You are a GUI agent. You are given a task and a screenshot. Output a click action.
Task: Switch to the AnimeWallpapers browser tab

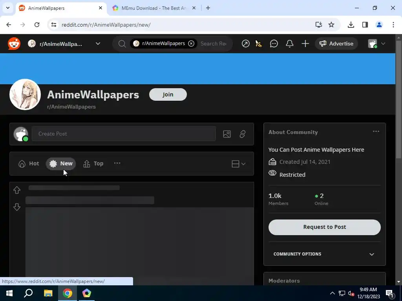click(x=61, y=8)
